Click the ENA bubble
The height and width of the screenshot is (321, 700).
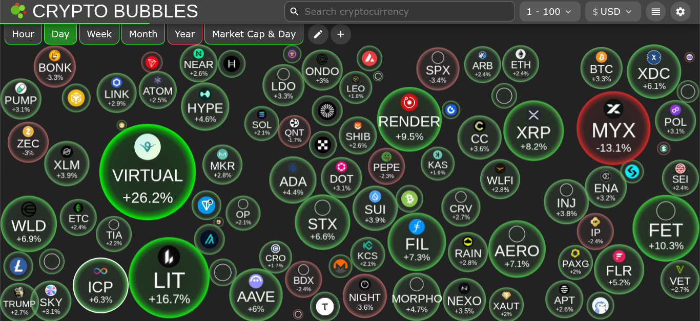pos(606,187)
